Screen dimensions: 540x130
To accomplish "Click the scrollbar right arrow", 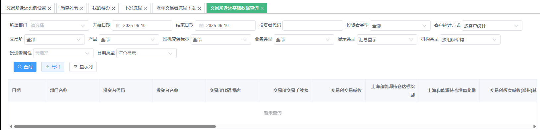I will 534,126.
